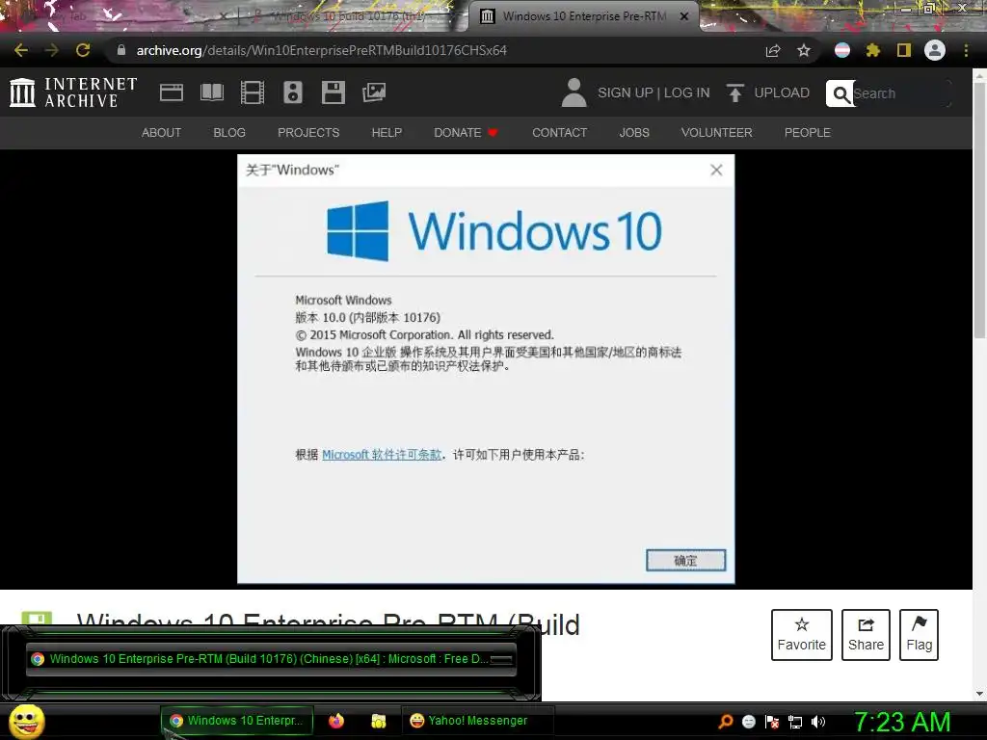The height and width of the screenshot is (740, 987).
Task: Open the CONTACT menu item
Action: (x=560, y=133)
